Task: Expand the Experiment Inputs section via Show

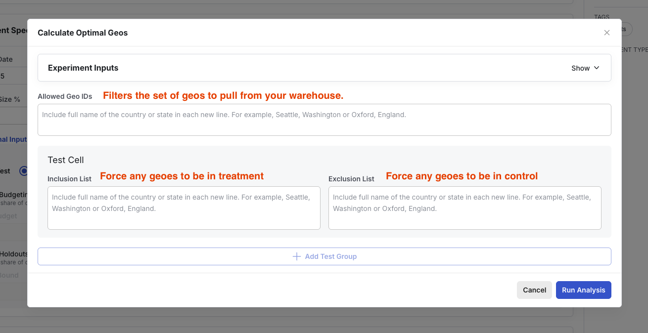Action: tap(585, 68)
